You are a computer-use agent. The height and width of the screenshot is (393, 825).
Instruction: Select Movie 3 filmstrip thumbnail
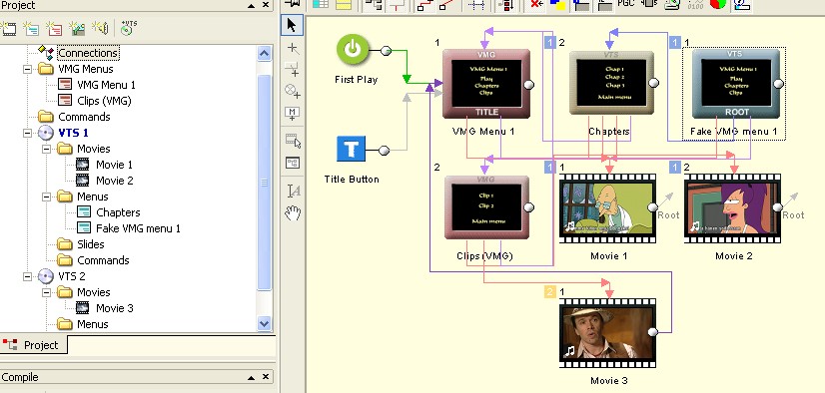point(607,333)
